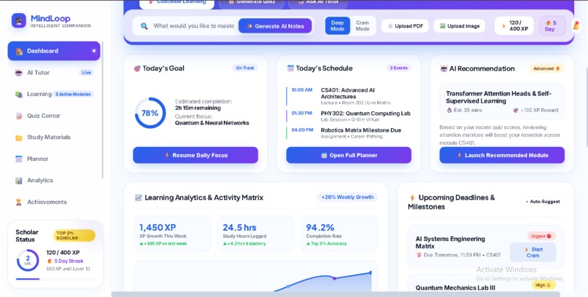Click Open Full Planner button
Screen dimensions: 588x297
point(349,155)
